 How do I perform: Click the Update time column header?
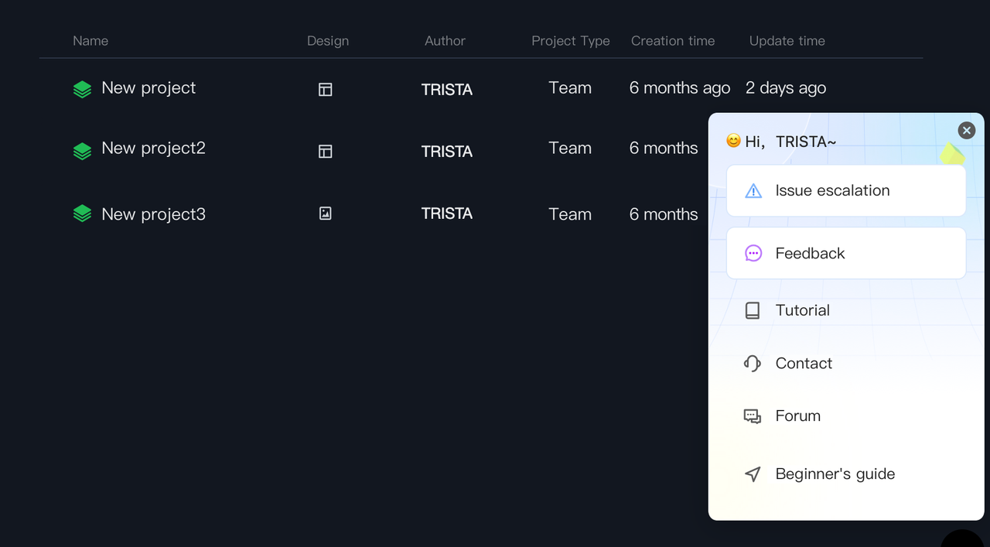coord(787,41)
